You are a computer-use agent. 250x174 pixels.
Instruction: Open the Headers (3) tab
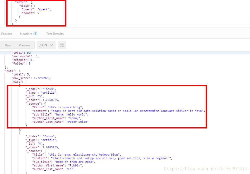pyautogui.click(x=29, y=34)
